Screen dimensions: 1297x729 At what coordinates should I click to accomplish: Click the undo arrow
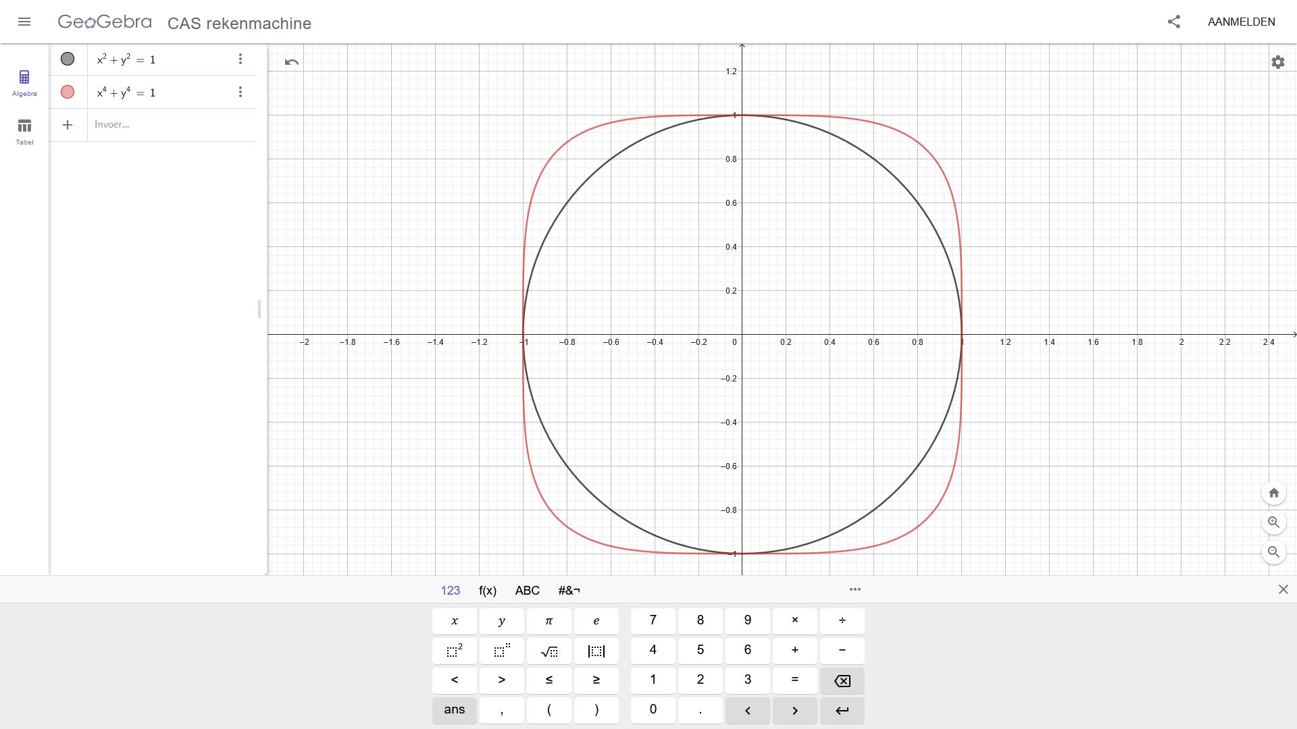click(292, 62)
